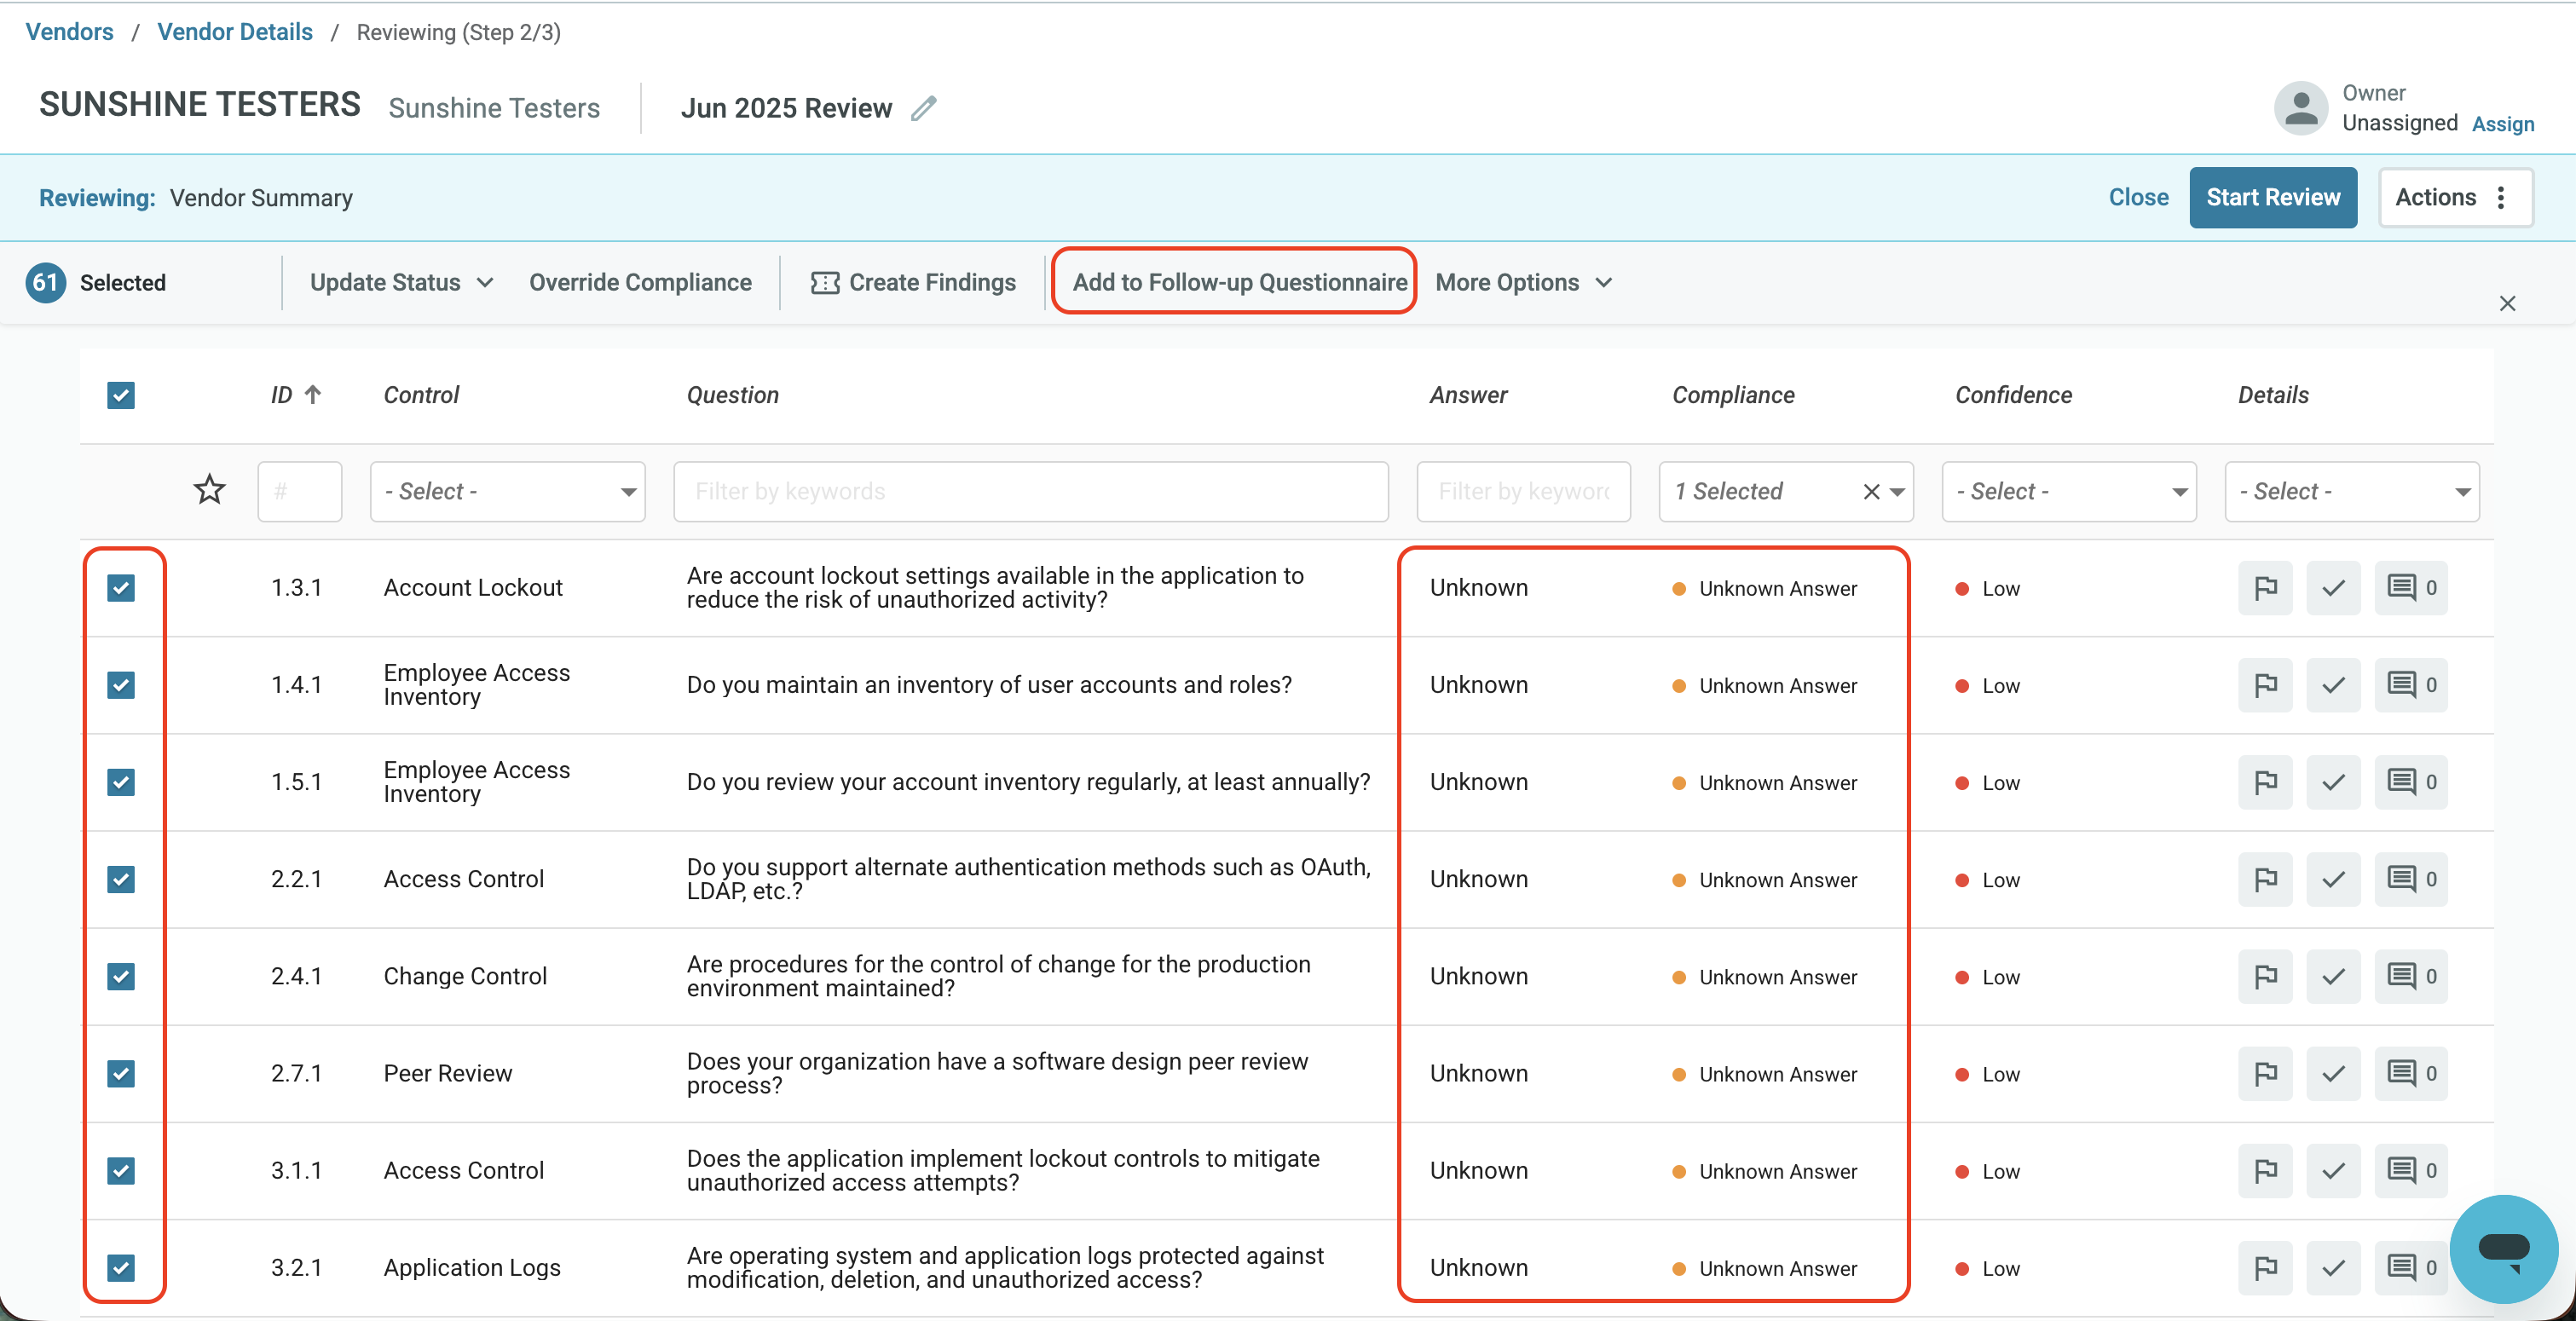Open comments for row 2.7.1
The width and height of the screenshot is (2576, 1321).
tap(2410, 1073)
